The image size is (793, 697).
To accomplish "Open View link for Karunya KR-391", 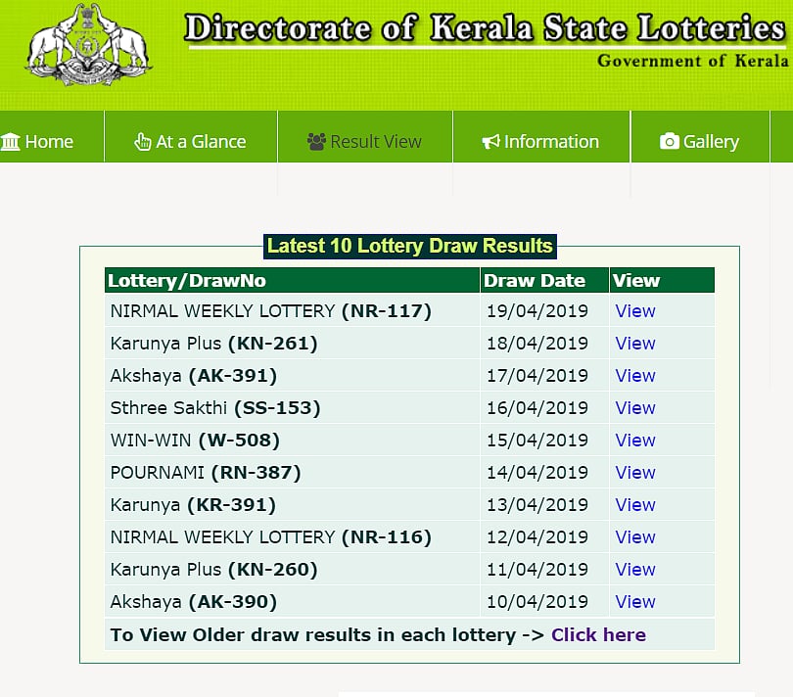I will coord(634,505).
